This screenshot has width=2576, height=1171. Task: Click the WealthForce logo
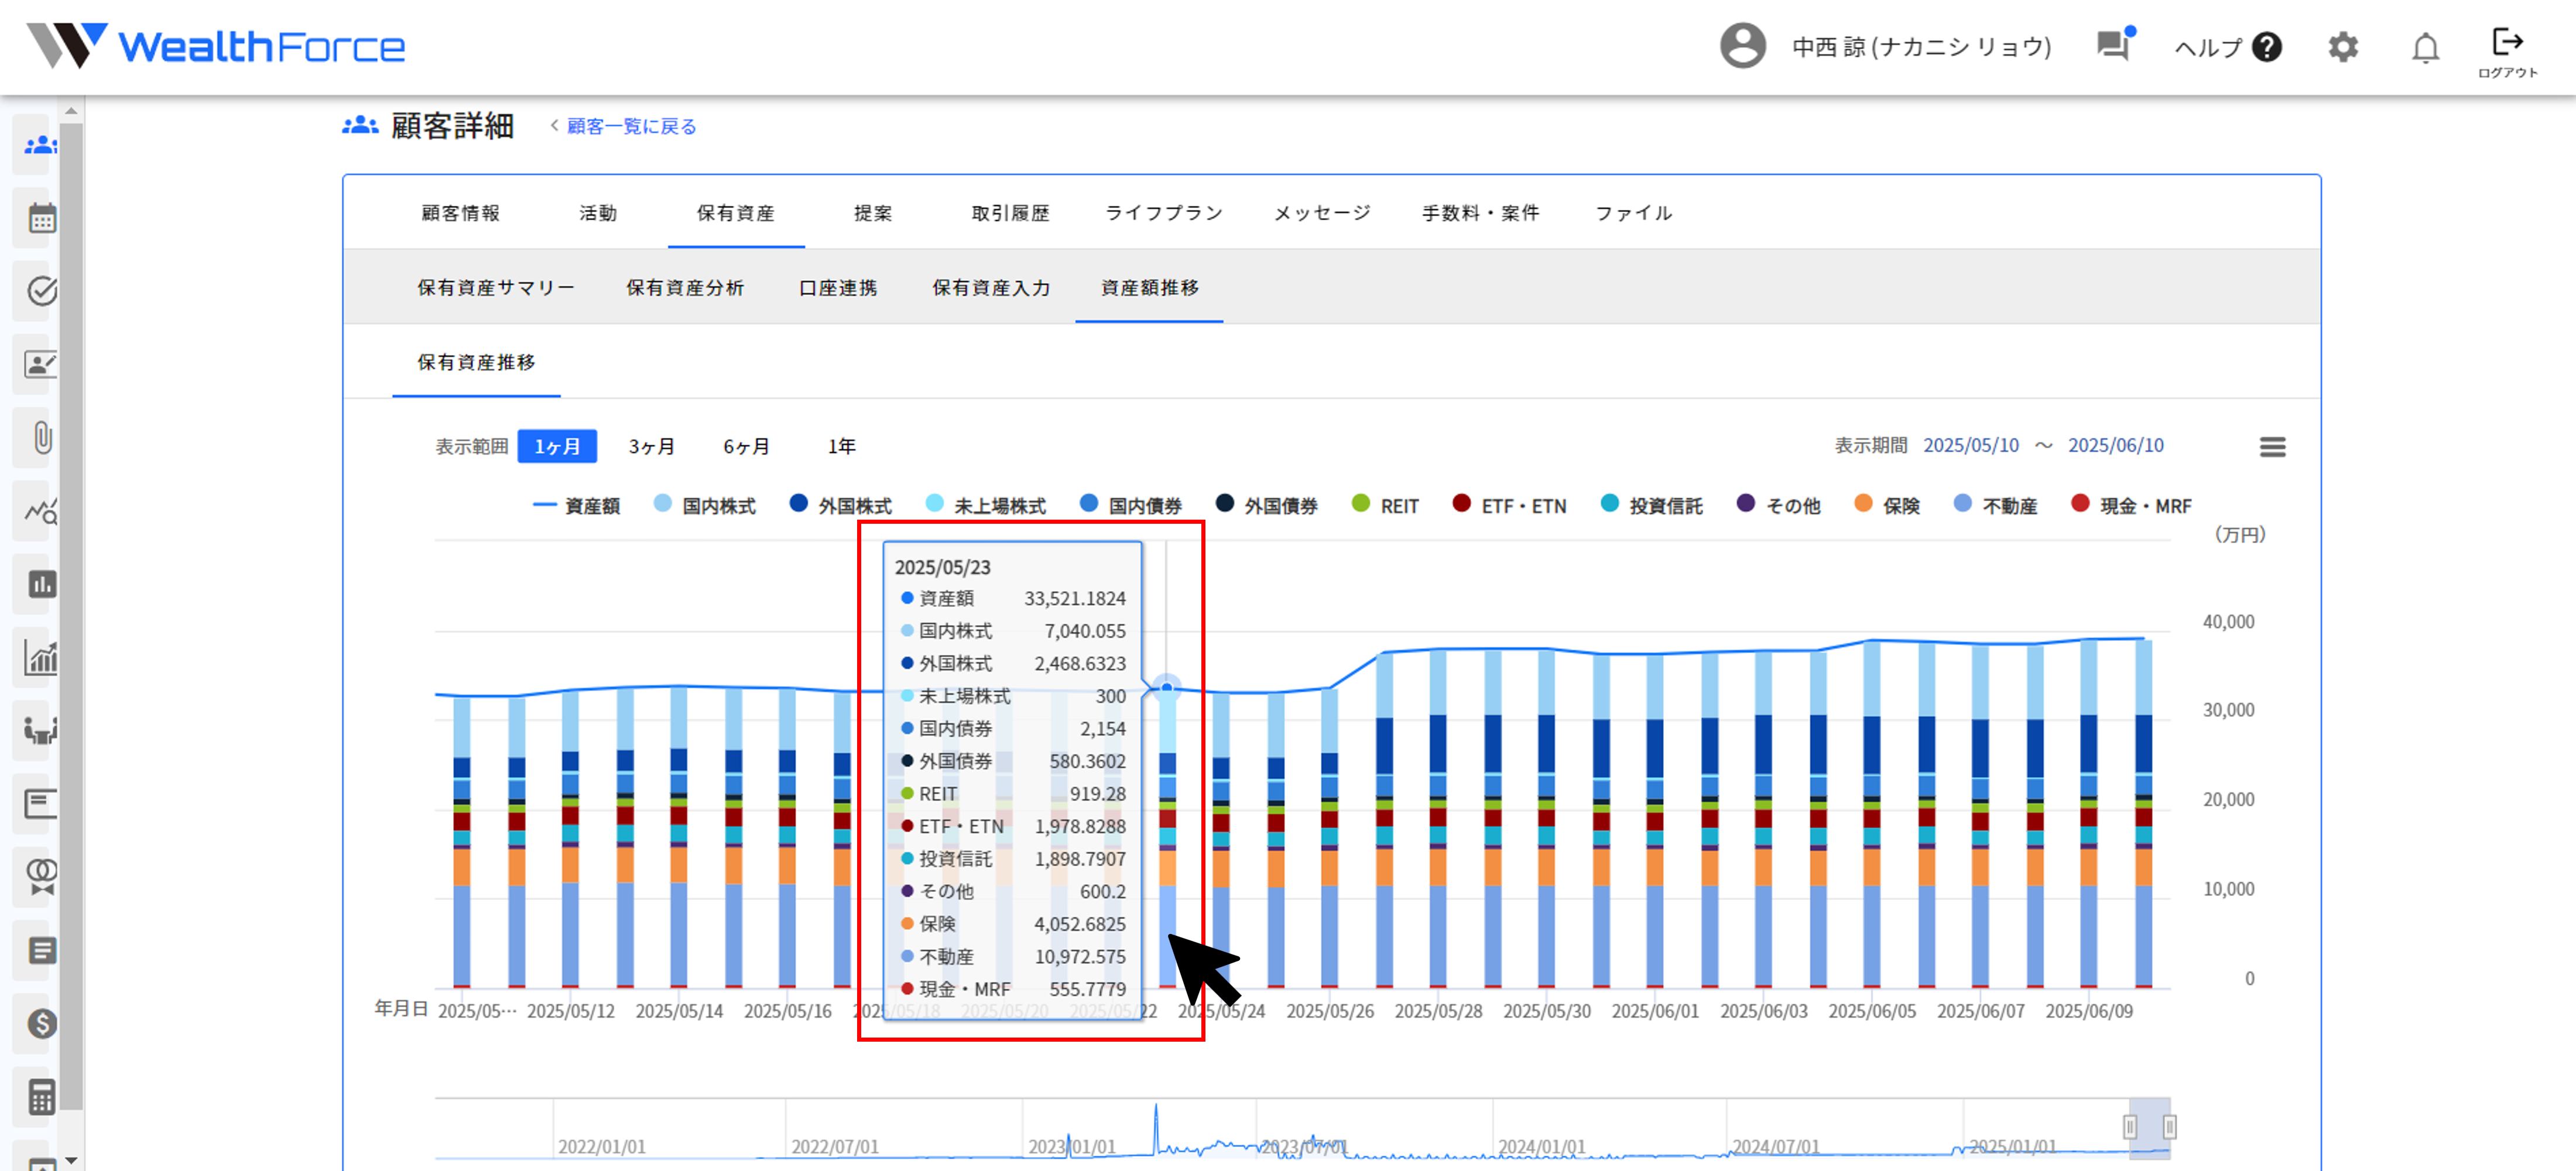pos(216,46)
